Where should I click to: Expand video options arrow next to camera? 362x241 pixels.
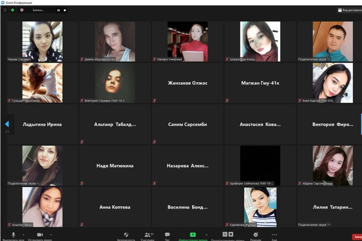click(51, 234)
